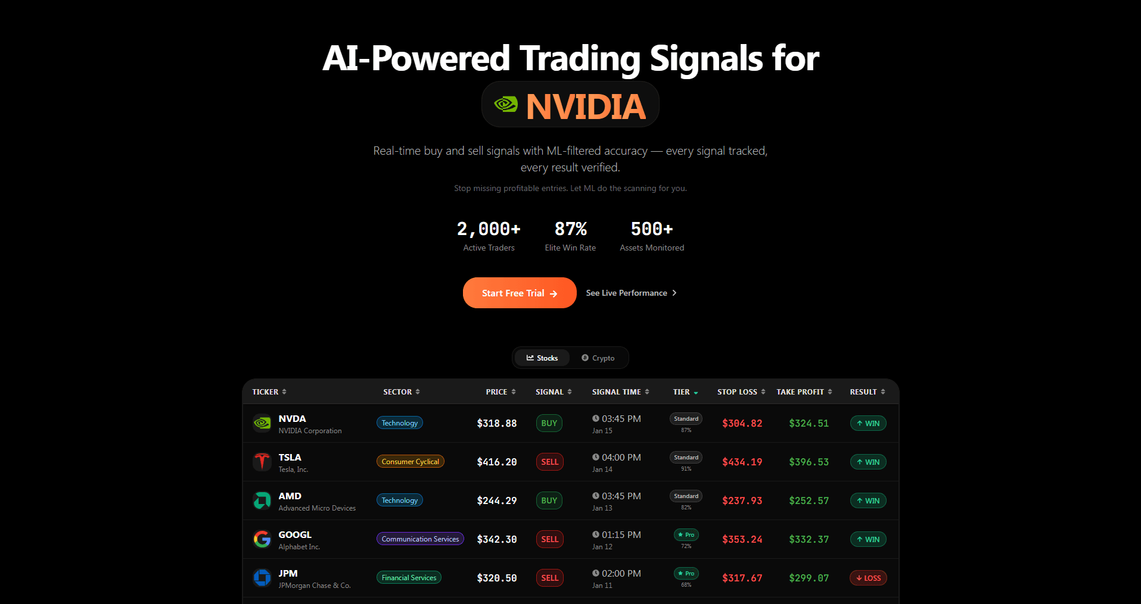Click the Technology sector badge on NVDA row
The image size is (1141, 604).
(399, 423)
